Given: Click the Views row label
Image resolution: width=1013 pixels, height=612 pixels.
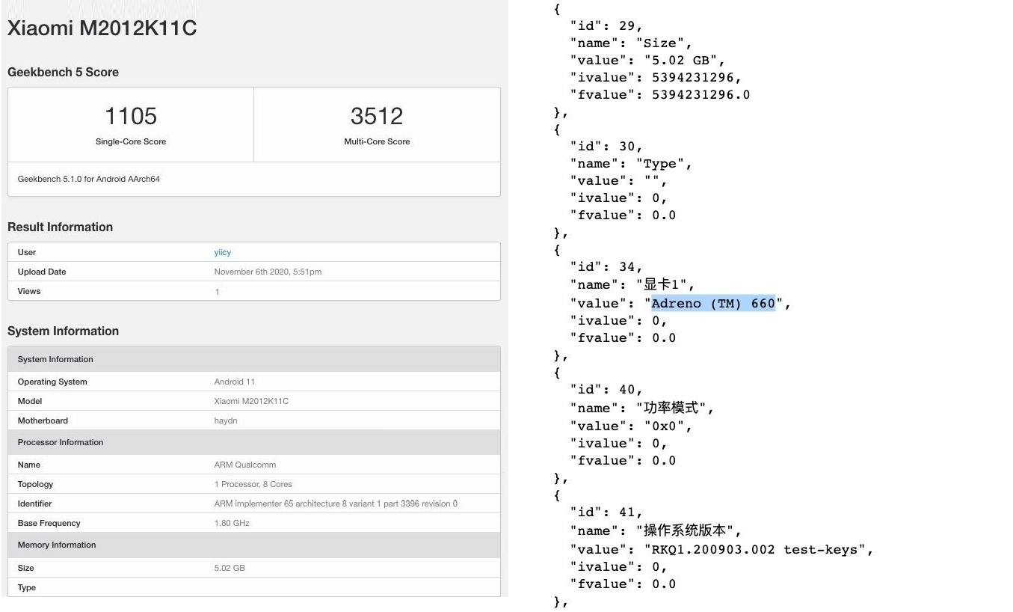Looking at the screenshot, I should click(x=29, y=291).
